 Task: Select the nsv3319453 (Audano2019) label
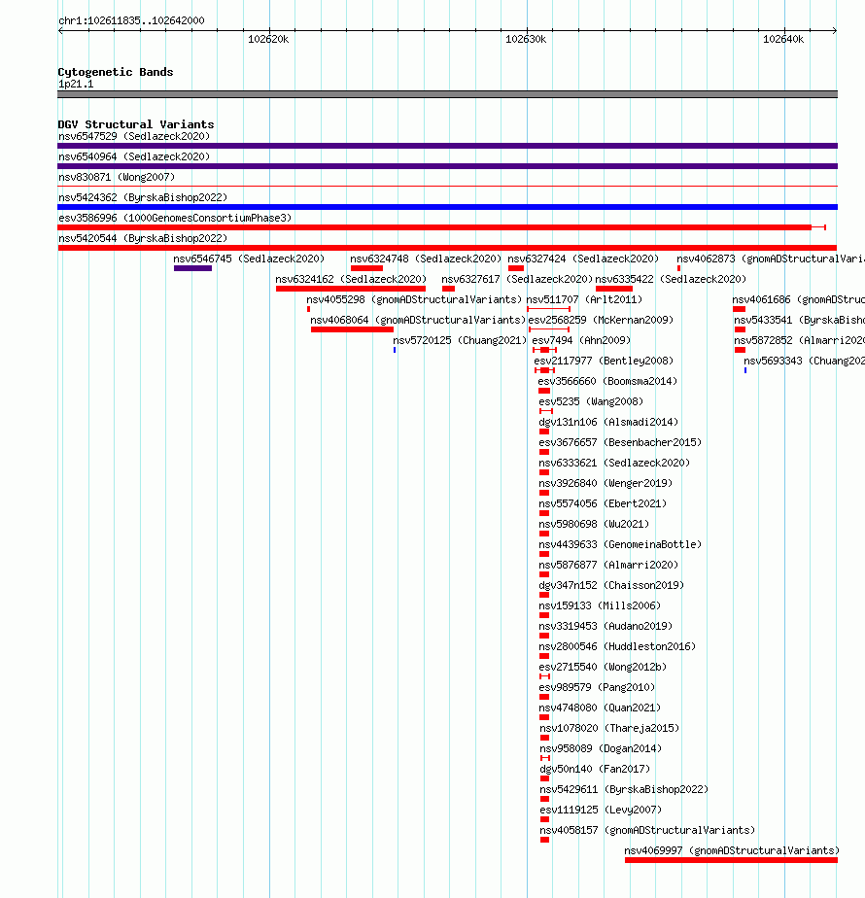[606, 627]
